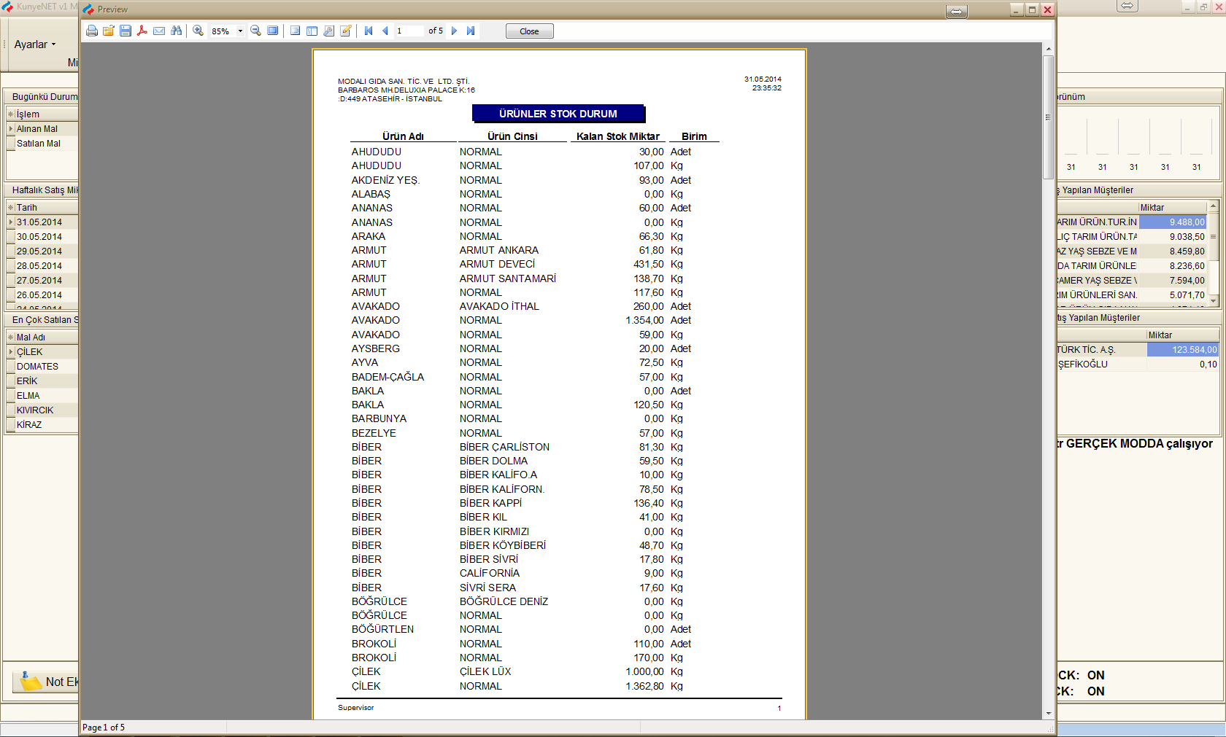Select the 9.038,50 Miktar cell
Image resolution: width=1226 pixels, height=737 pixels.
click(x=1173, y=237)
